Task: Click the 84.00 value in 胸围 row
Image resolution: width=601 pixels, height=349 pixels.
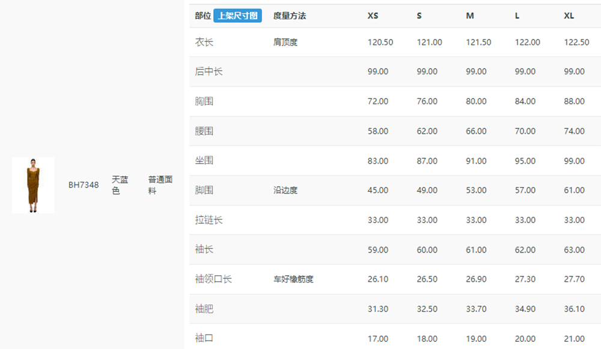Action: pyautogui.click(x=525, y=101)
